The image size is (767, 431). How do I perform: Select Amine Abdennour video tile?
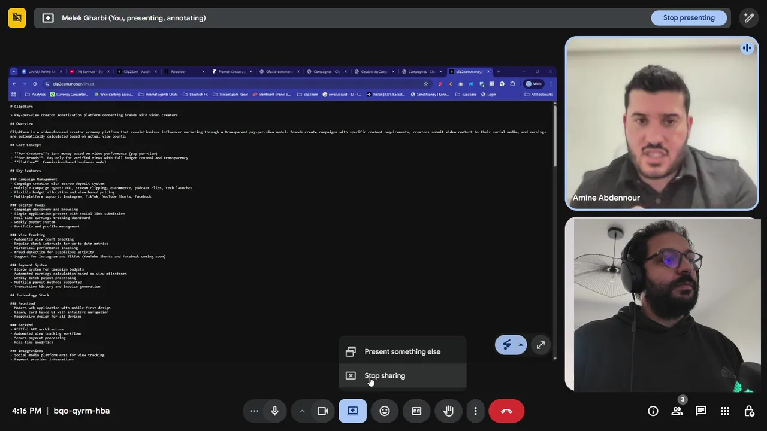coord(662,123)
